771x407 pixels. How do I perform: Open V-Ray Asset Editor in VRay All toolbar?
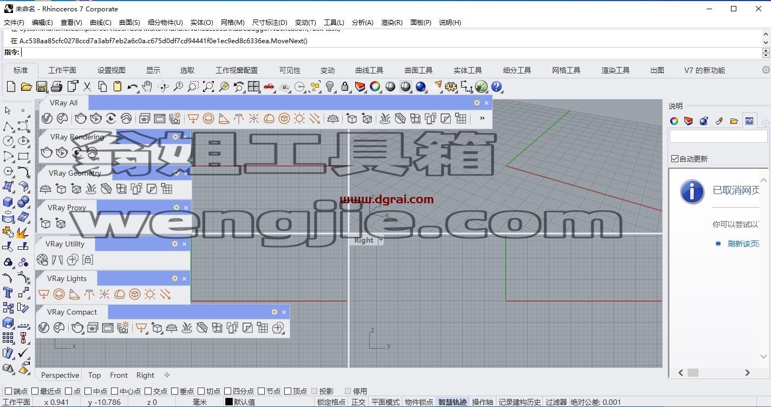(47, 118)
